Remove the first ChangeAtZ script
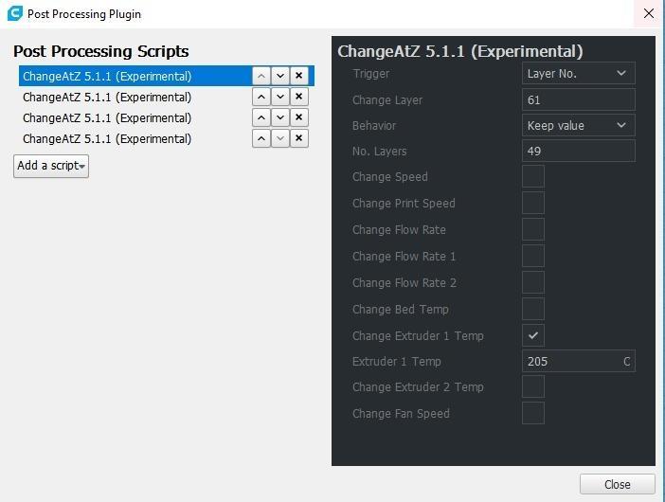665x502 pixels. coord(299,76)
